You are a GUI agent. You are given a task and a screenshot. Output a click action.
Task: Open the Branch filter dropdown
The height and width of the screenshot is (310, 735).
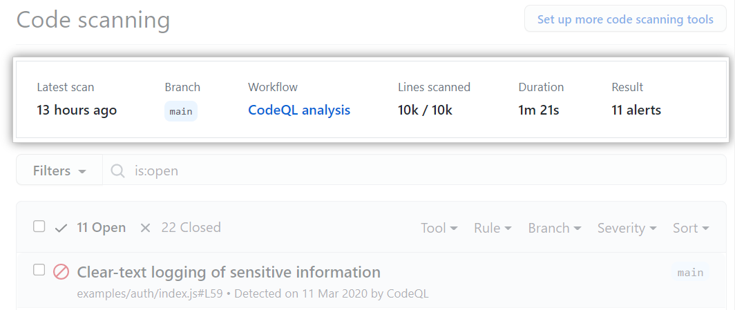pyautogui.click(x=554, y=228)
